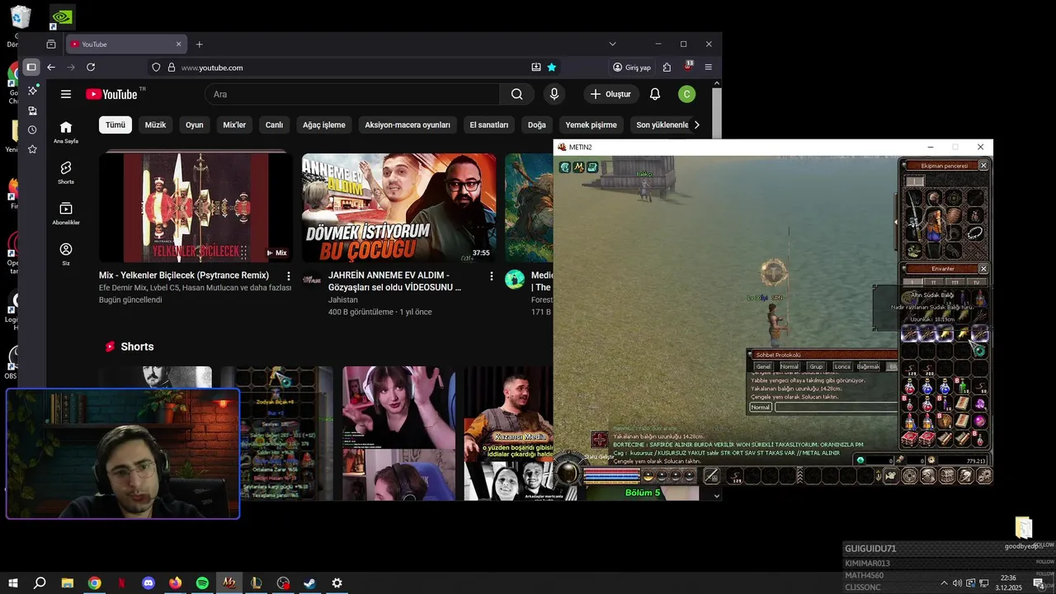
Task: Reload the YouTube page
Action: click(x=91, y=68)
